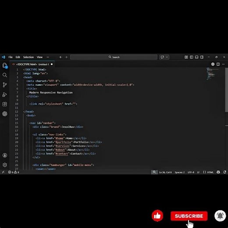Click the #contact href link
This screenshot has width=228, height=228.
(62, 153)
